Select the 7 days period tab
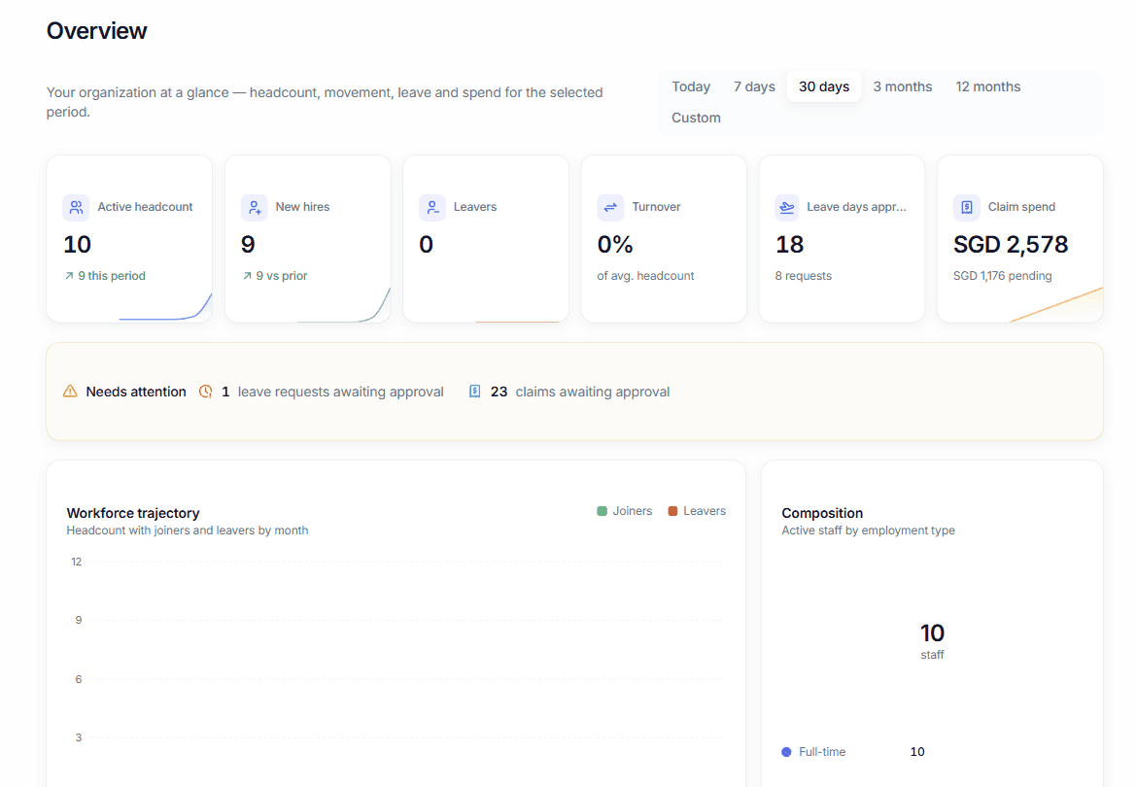 click(x=754, y=87)
